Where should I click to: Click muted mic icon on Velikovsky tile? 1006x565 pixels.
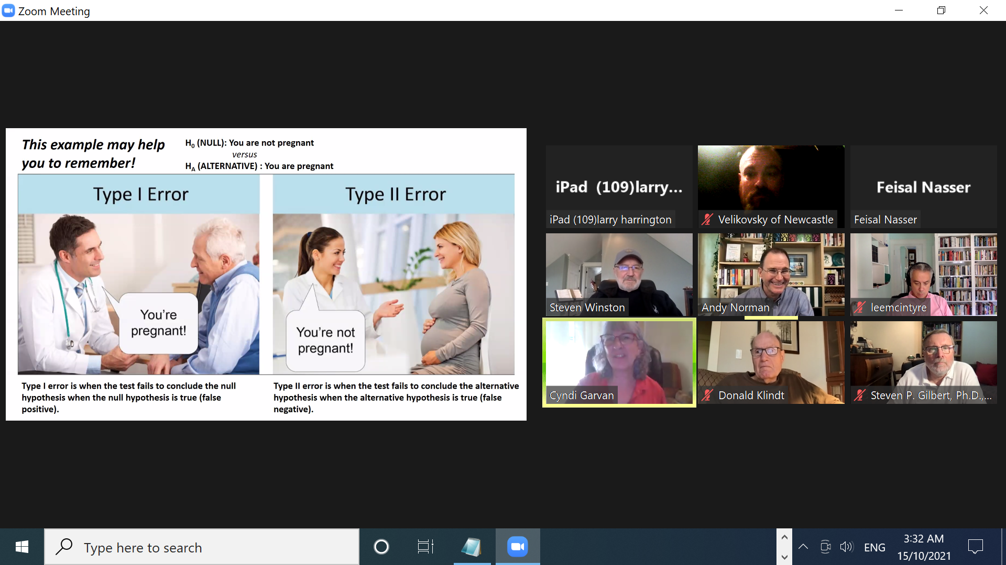click(707, 220)
